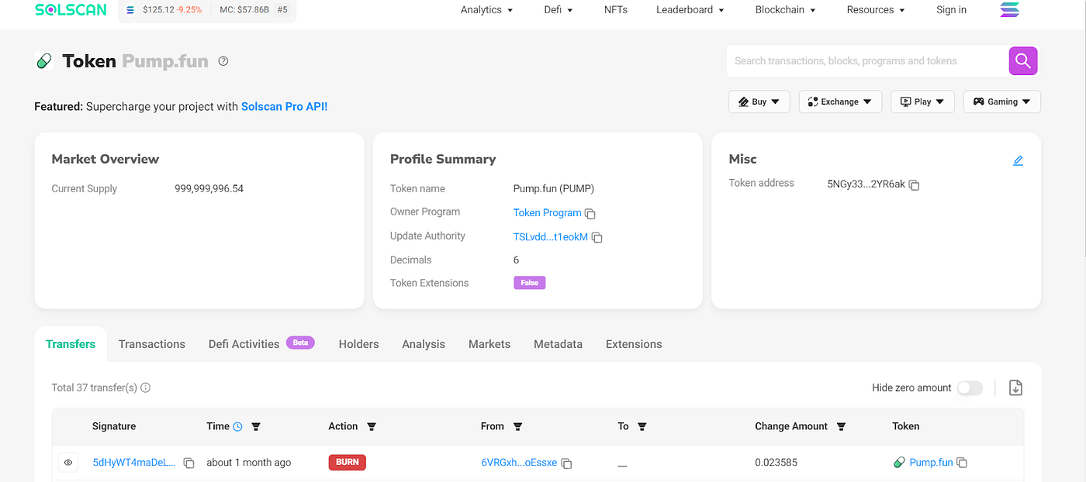The width and height of the screenshot is (1086, 482).
Task: Open the Change Amount column filter
Action: pos(841,427)
